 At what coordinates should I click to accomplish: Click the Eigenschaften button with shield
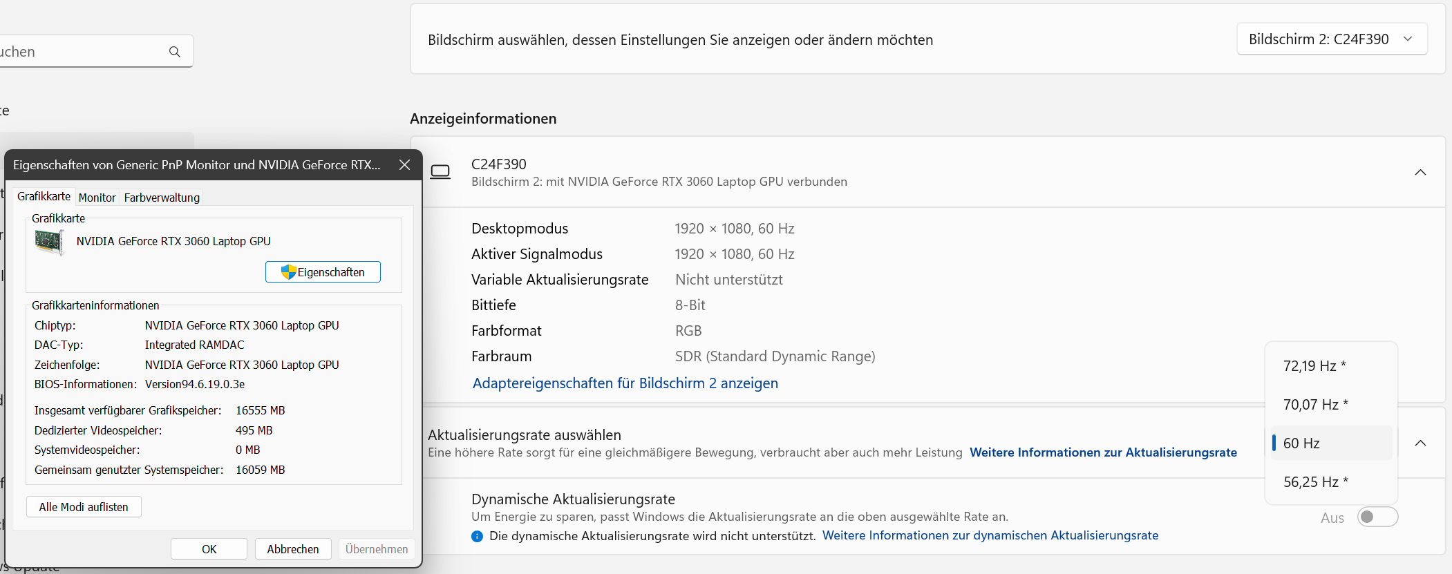click(323, 272)
